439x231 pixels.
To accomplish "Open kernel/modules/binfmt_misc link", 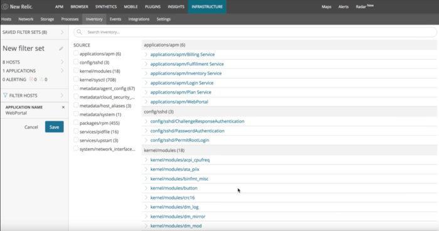I will (179, 178).
